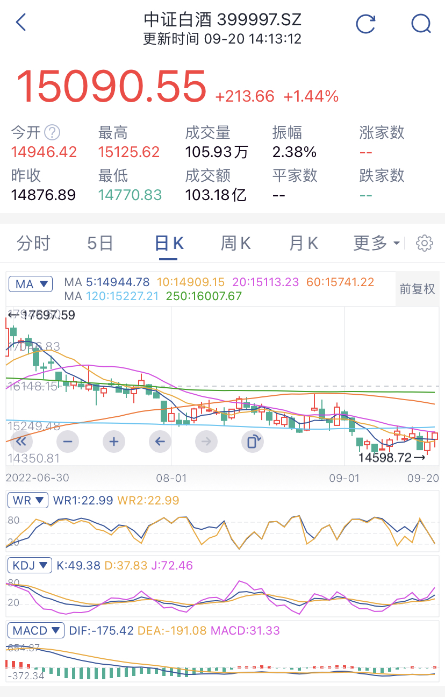The width and height of the screenshot is (445, 697).
Task: Change the MACD indicator selector
Action: tap(36, 630)
